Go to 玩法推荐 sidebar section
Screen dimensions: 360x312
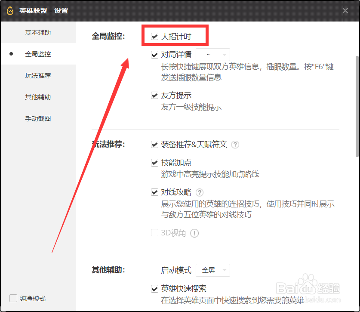click(x=38, y=75)
